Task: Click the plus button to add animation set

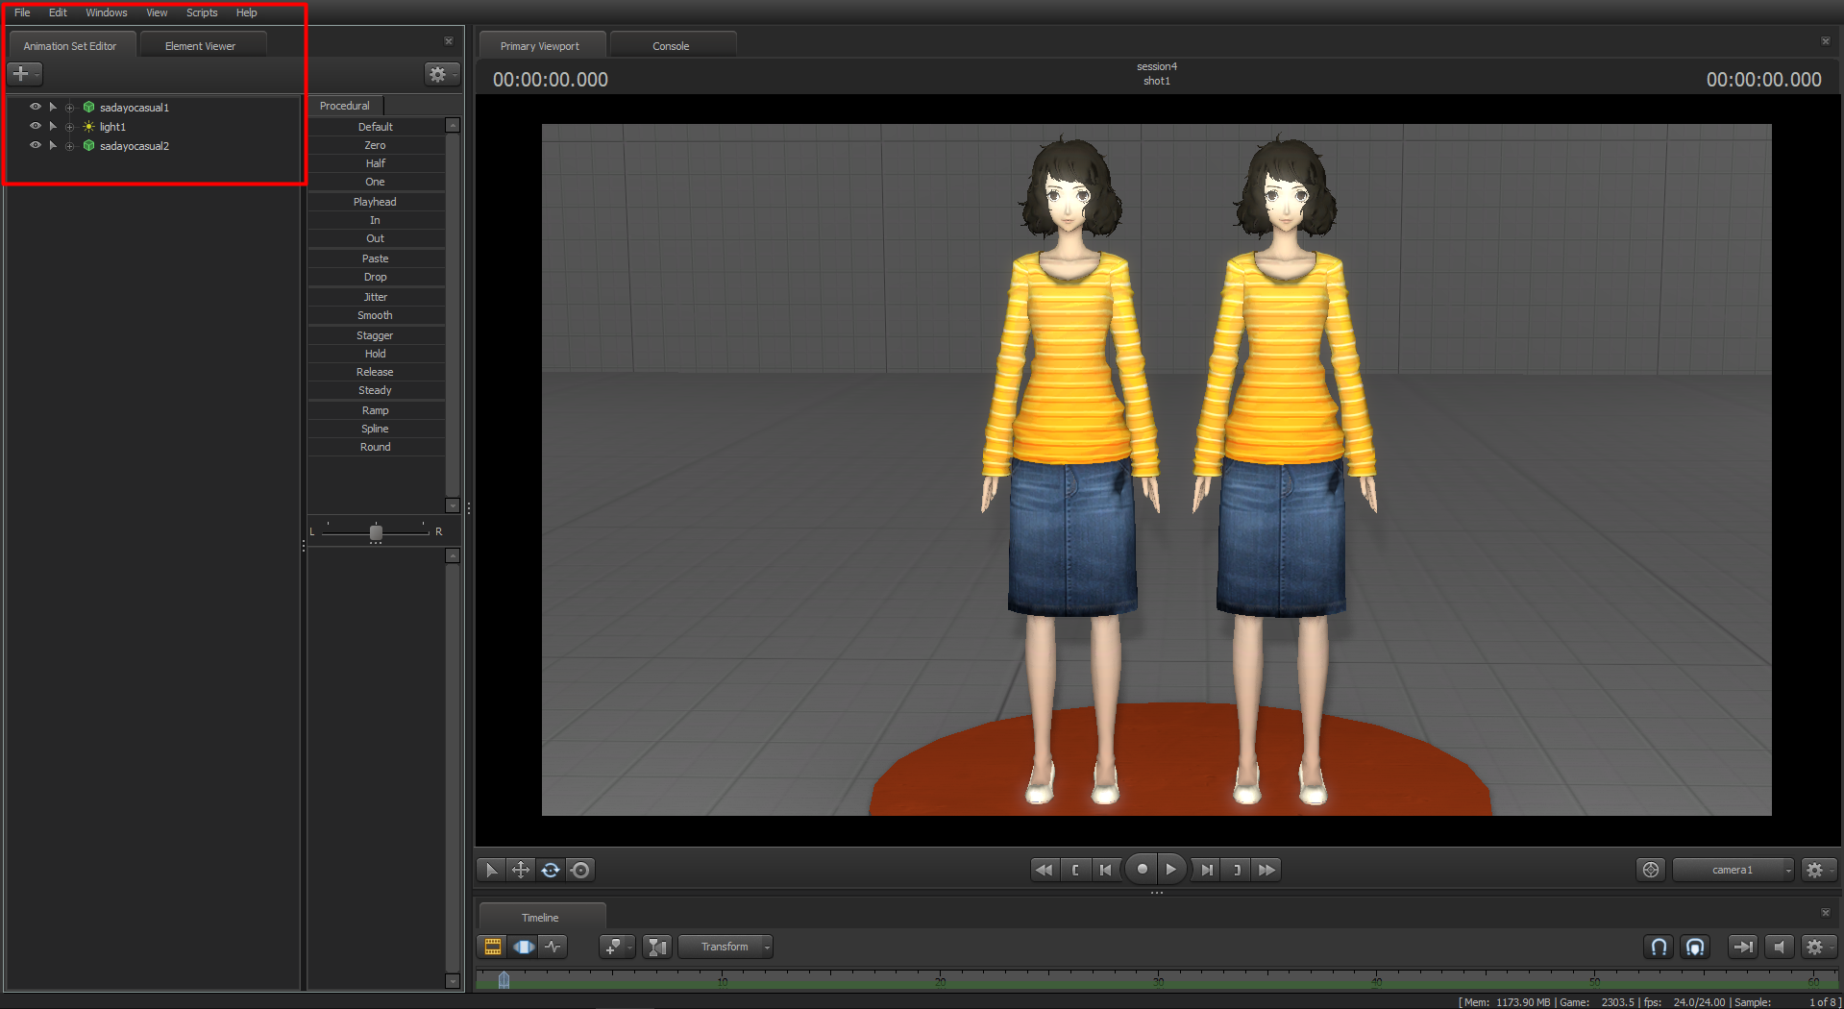Action: point(24,74)
